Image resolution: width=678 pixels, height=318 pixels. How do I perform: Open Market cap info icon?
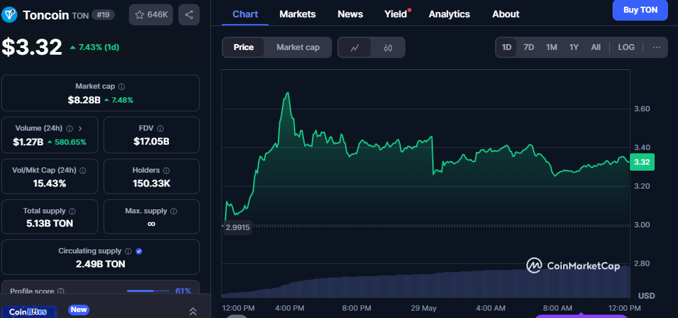[x=122, y=87]
